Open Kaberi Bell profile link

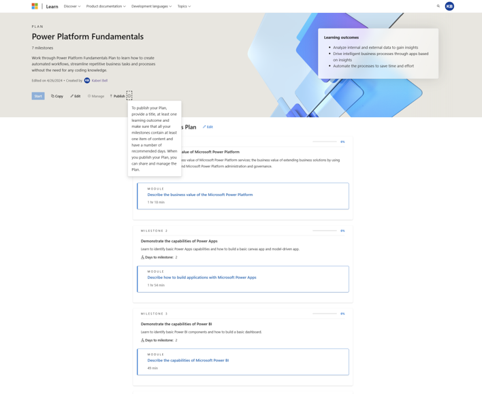[x=99, y=80]
